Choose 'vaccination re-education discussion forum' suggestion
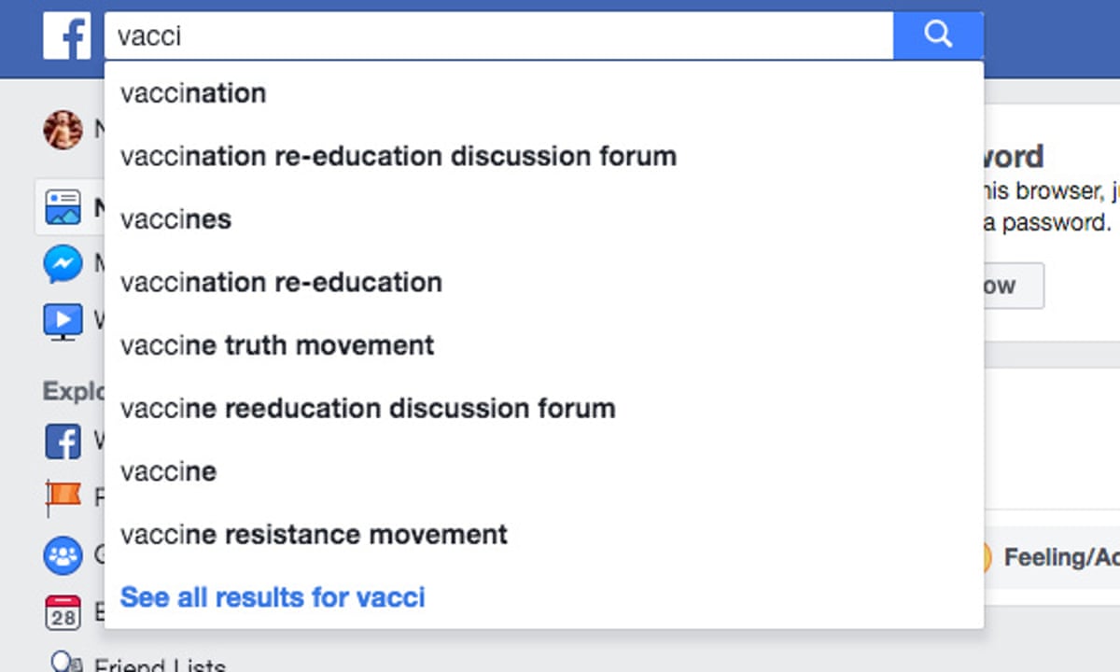This screenshot has width=1120, height=672. tap(399, 156)
